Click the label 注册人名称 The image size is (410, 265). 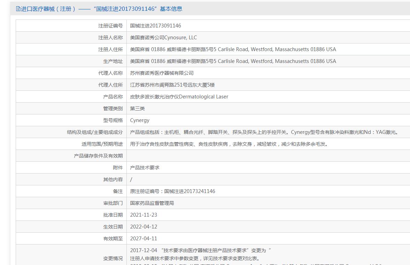pyautogui.click(x=110, y=38)
